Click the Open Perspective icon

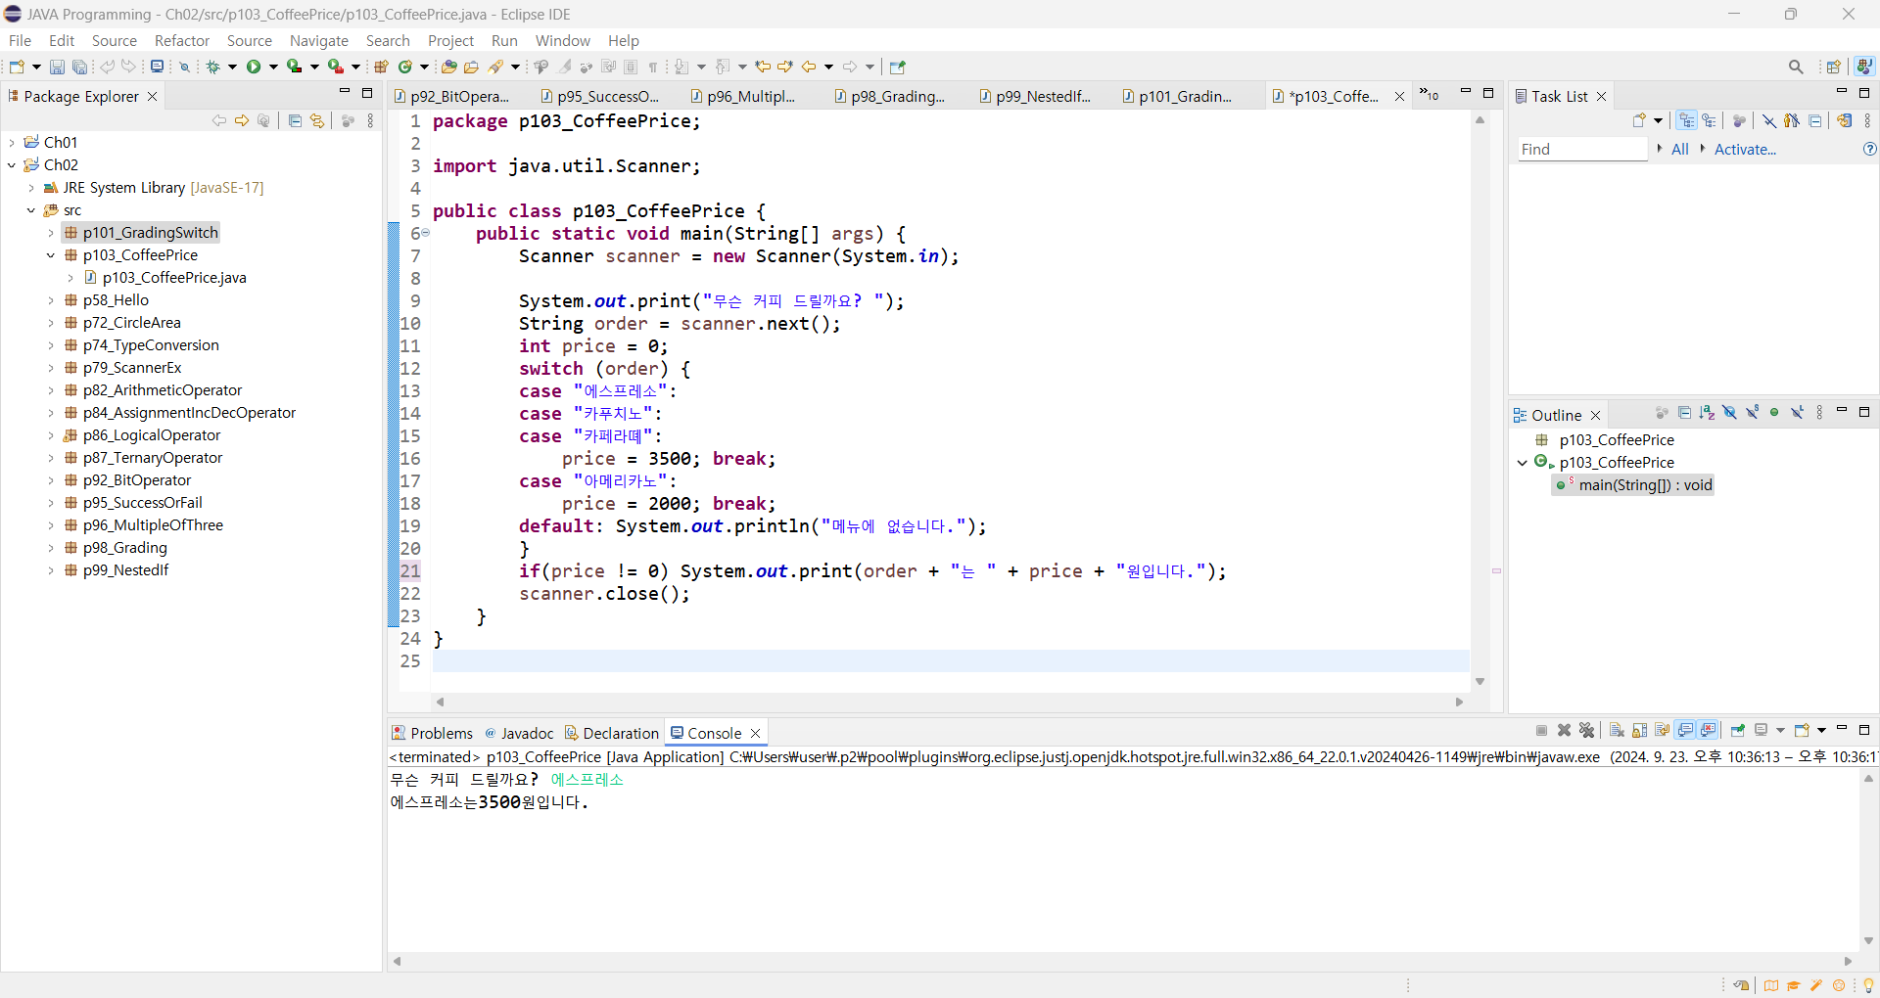pos(1834,67)
